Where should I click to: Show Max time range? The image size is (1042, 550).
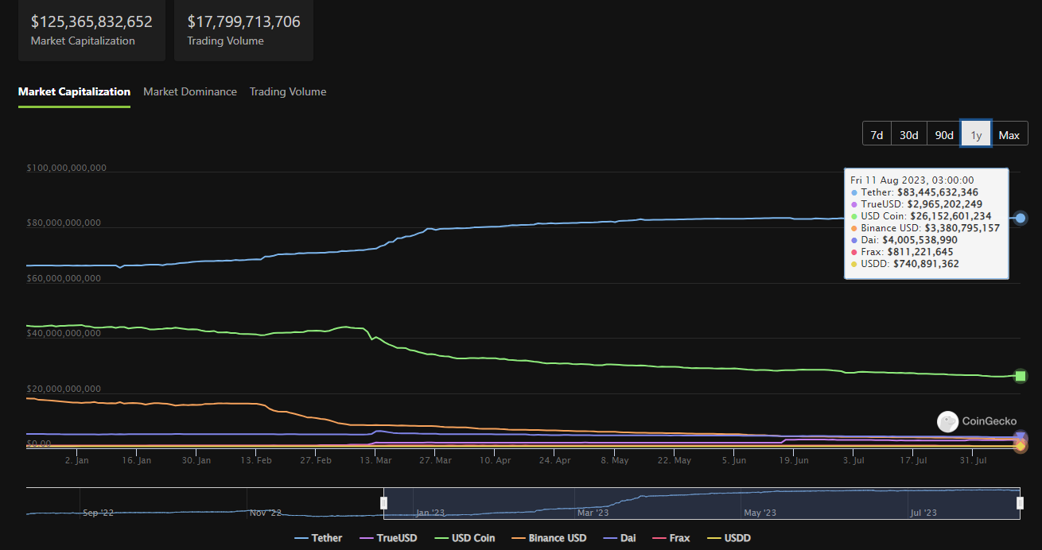click(1009, 135)
